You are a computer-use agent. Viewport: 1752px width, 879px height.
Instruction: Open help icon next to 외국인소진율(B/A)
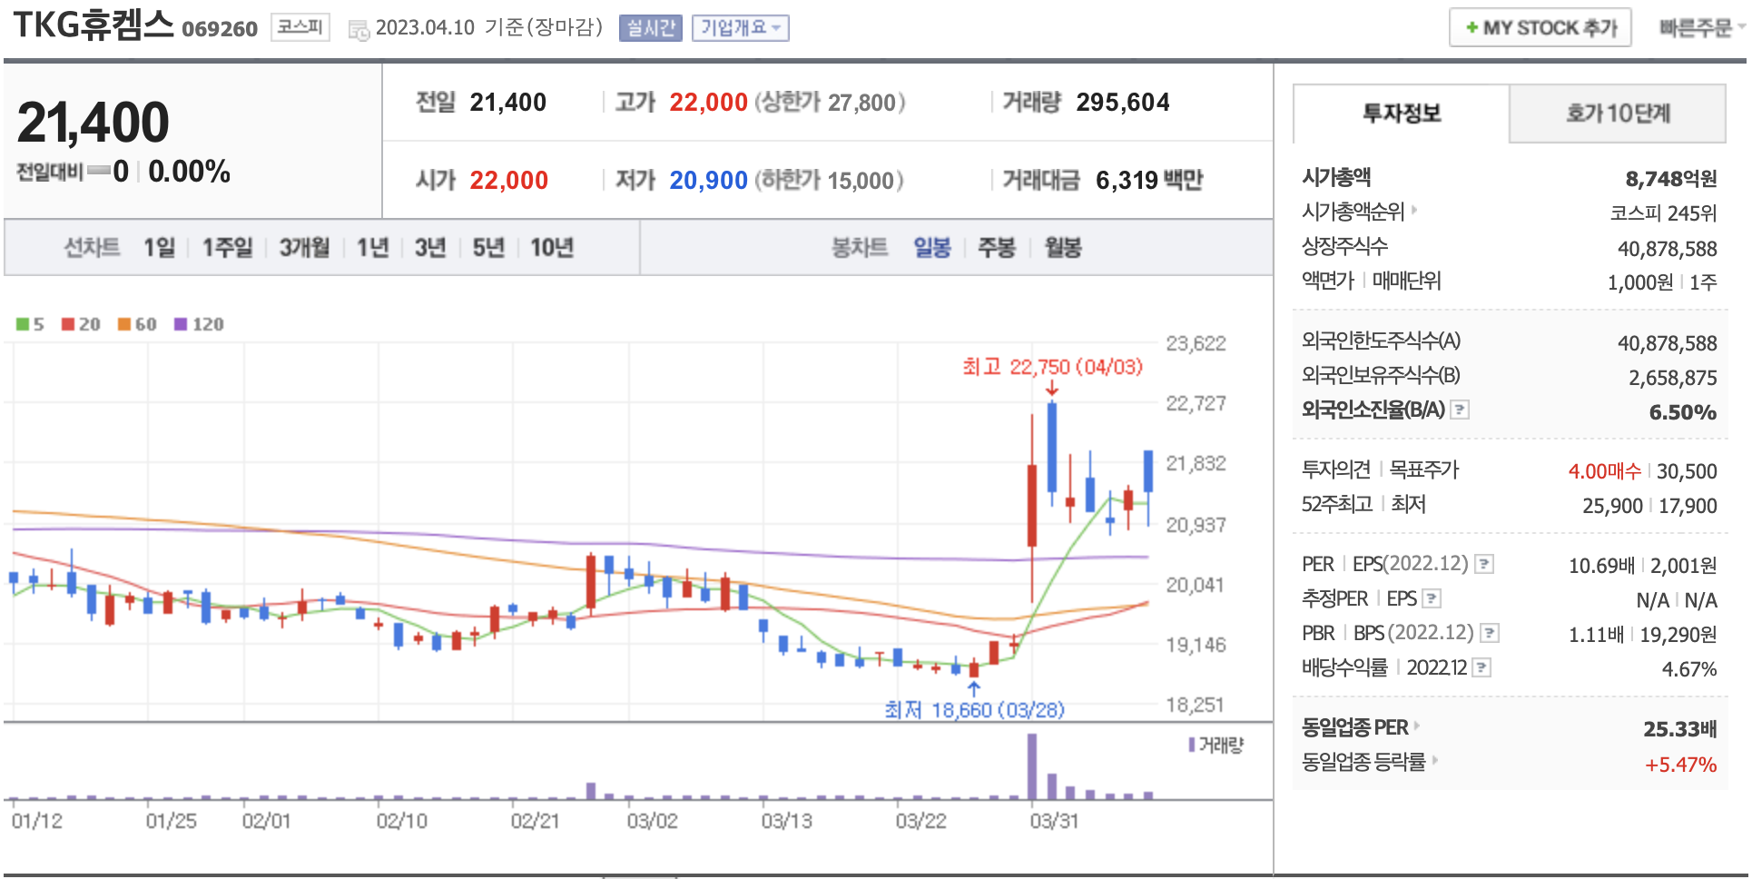[x=1460, y=410]
